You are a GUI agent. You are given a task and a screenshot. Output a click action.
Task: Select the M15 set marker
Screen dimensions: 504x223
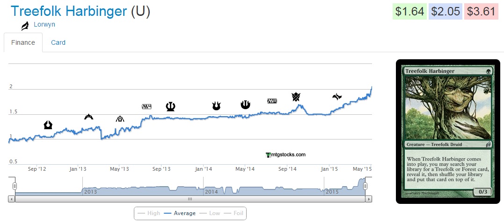[x=272, y=101]
